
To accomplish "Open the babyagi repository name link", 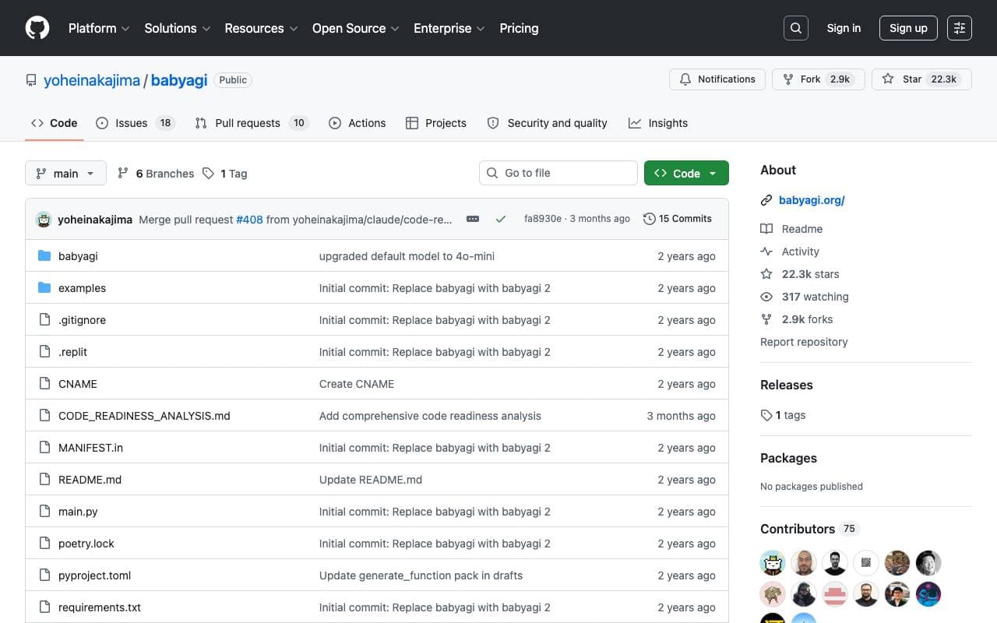I will pyautogui.click(x=179, y=80).
